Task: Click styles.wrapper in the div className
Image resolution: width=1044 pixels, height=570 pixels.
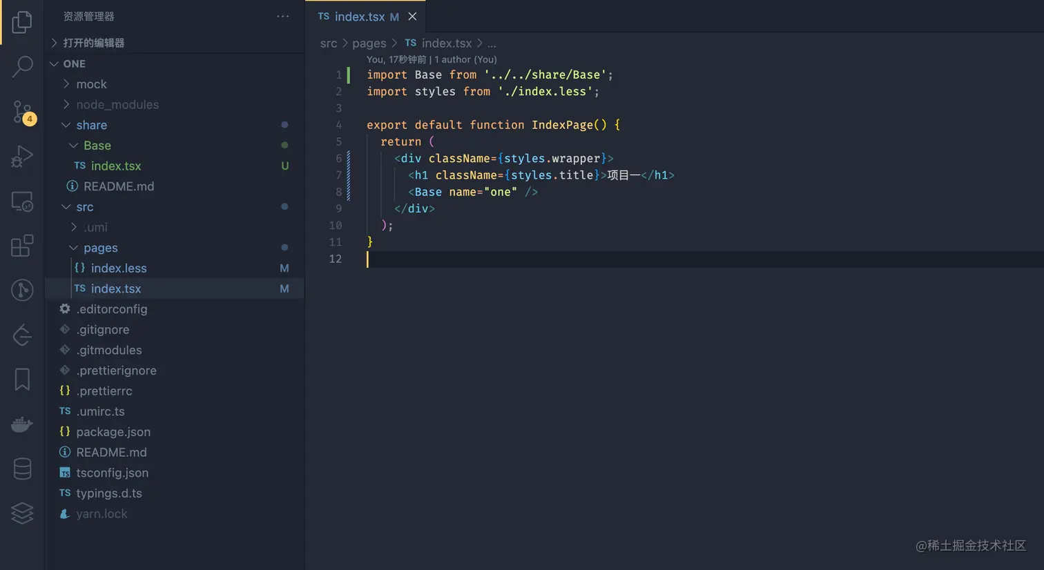Action: (552, 158)
